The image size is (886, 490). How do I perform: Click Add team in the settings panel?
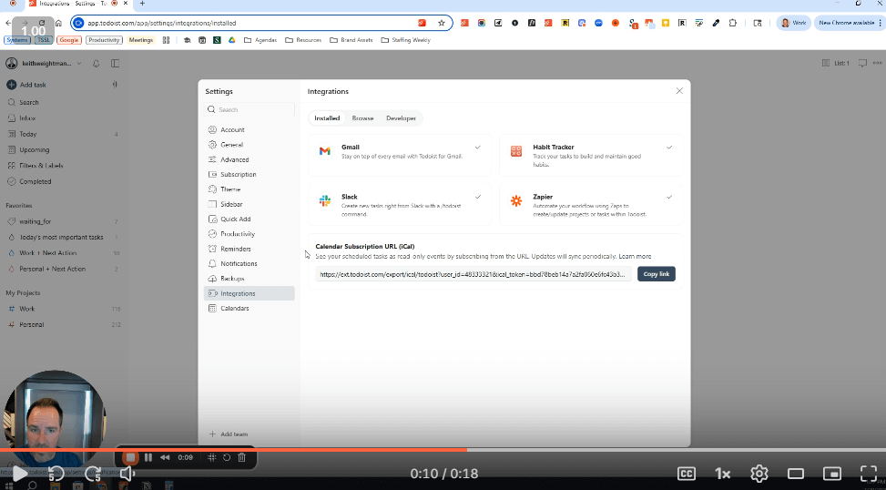pyautogui.click(x=229, y=434)
